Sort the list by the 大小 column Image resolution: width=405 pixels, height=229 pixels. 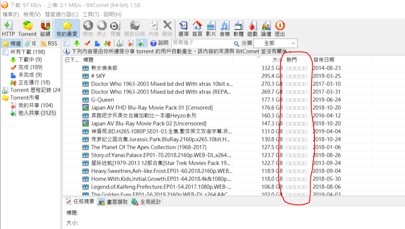(x=258, y=60)
